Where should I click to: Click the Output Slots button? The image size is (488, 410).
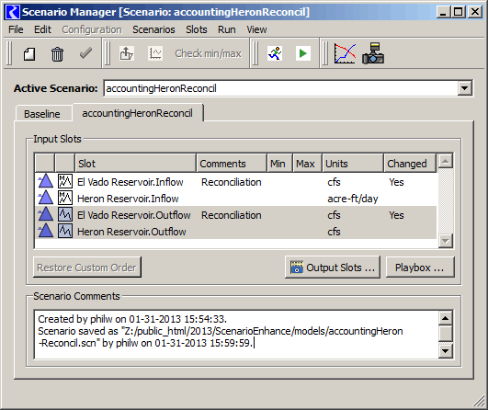point(333,268)
